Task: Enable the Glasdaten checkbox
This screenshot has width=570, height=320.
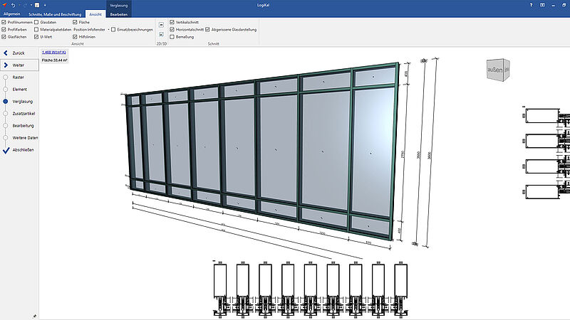Action: point(37,22)
